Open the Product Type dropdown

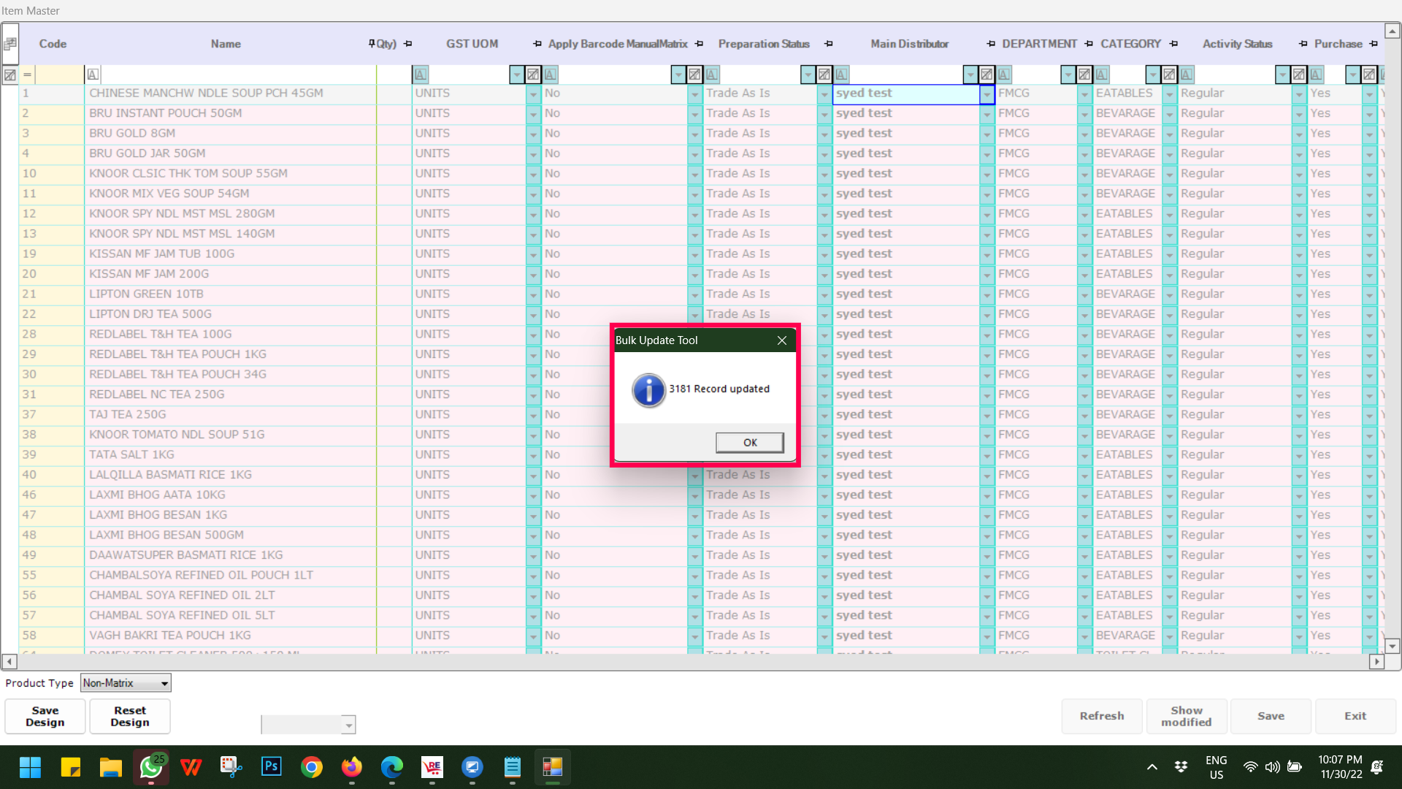(x=164, y=683)
